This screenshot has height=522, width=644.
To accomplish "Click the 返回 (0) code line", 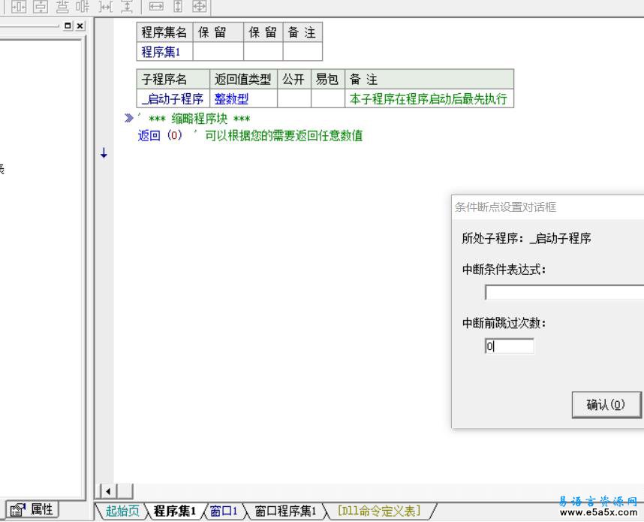I will (x=160, y=135).
